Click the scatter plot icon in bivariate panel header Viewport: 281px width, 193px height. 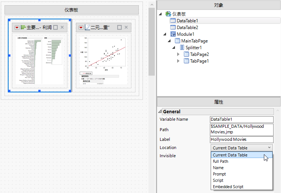87,28
